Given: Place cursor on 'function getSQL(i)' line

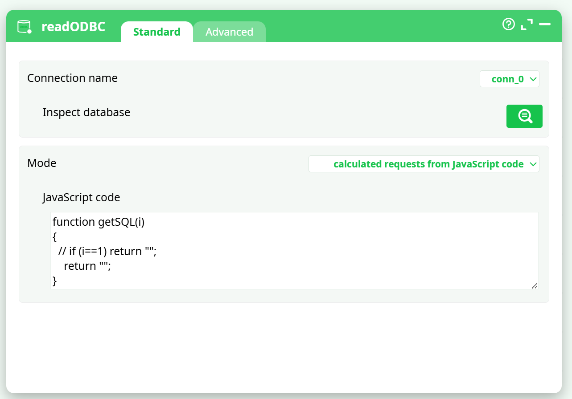Looking at the screenshot, I should (99, 222).
